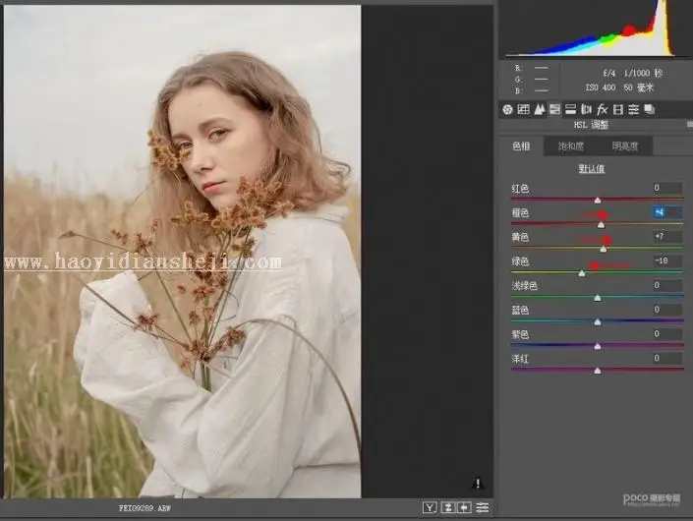The width and height of the screenshot is (693, 521).
Task: Click the 绿色 label
Action: [x=520, y=261]
